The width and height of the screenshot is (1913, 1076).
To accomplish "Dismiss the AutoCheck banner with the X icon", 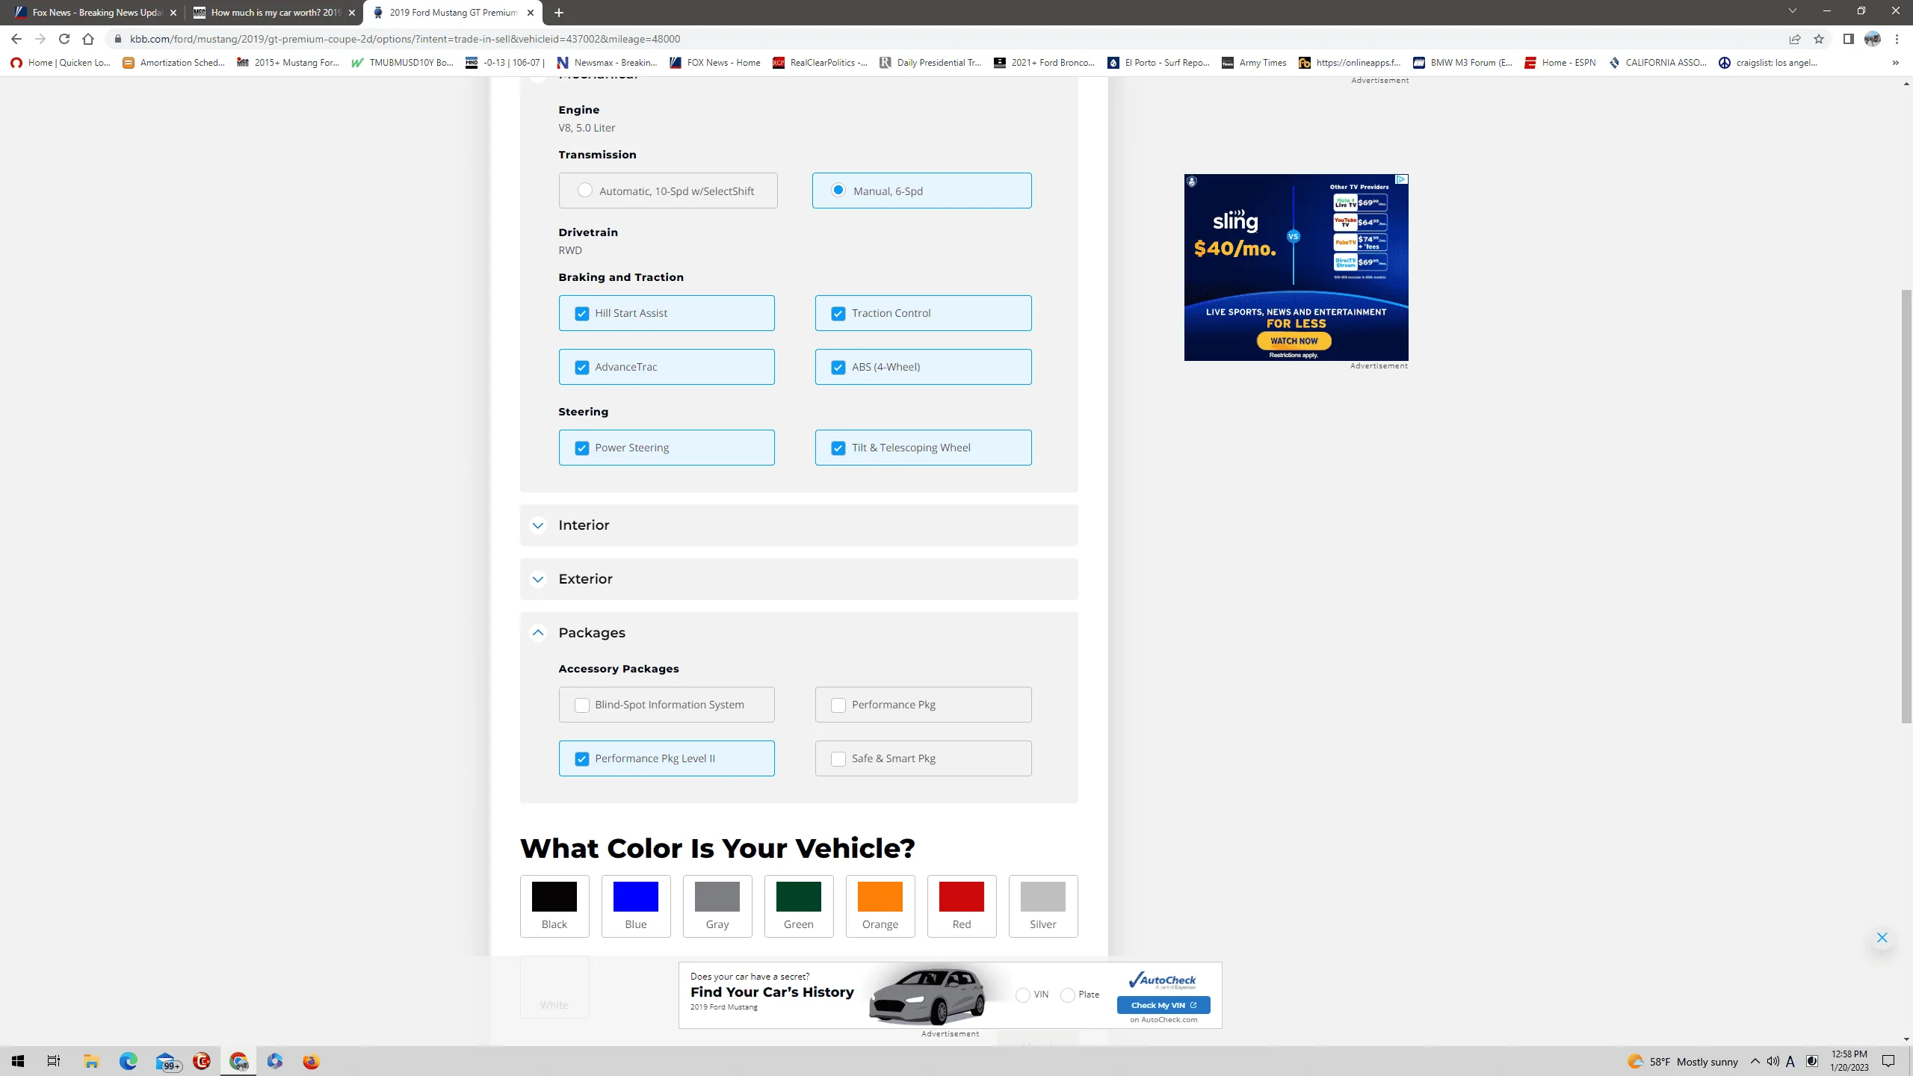I will click(1882, 938).
